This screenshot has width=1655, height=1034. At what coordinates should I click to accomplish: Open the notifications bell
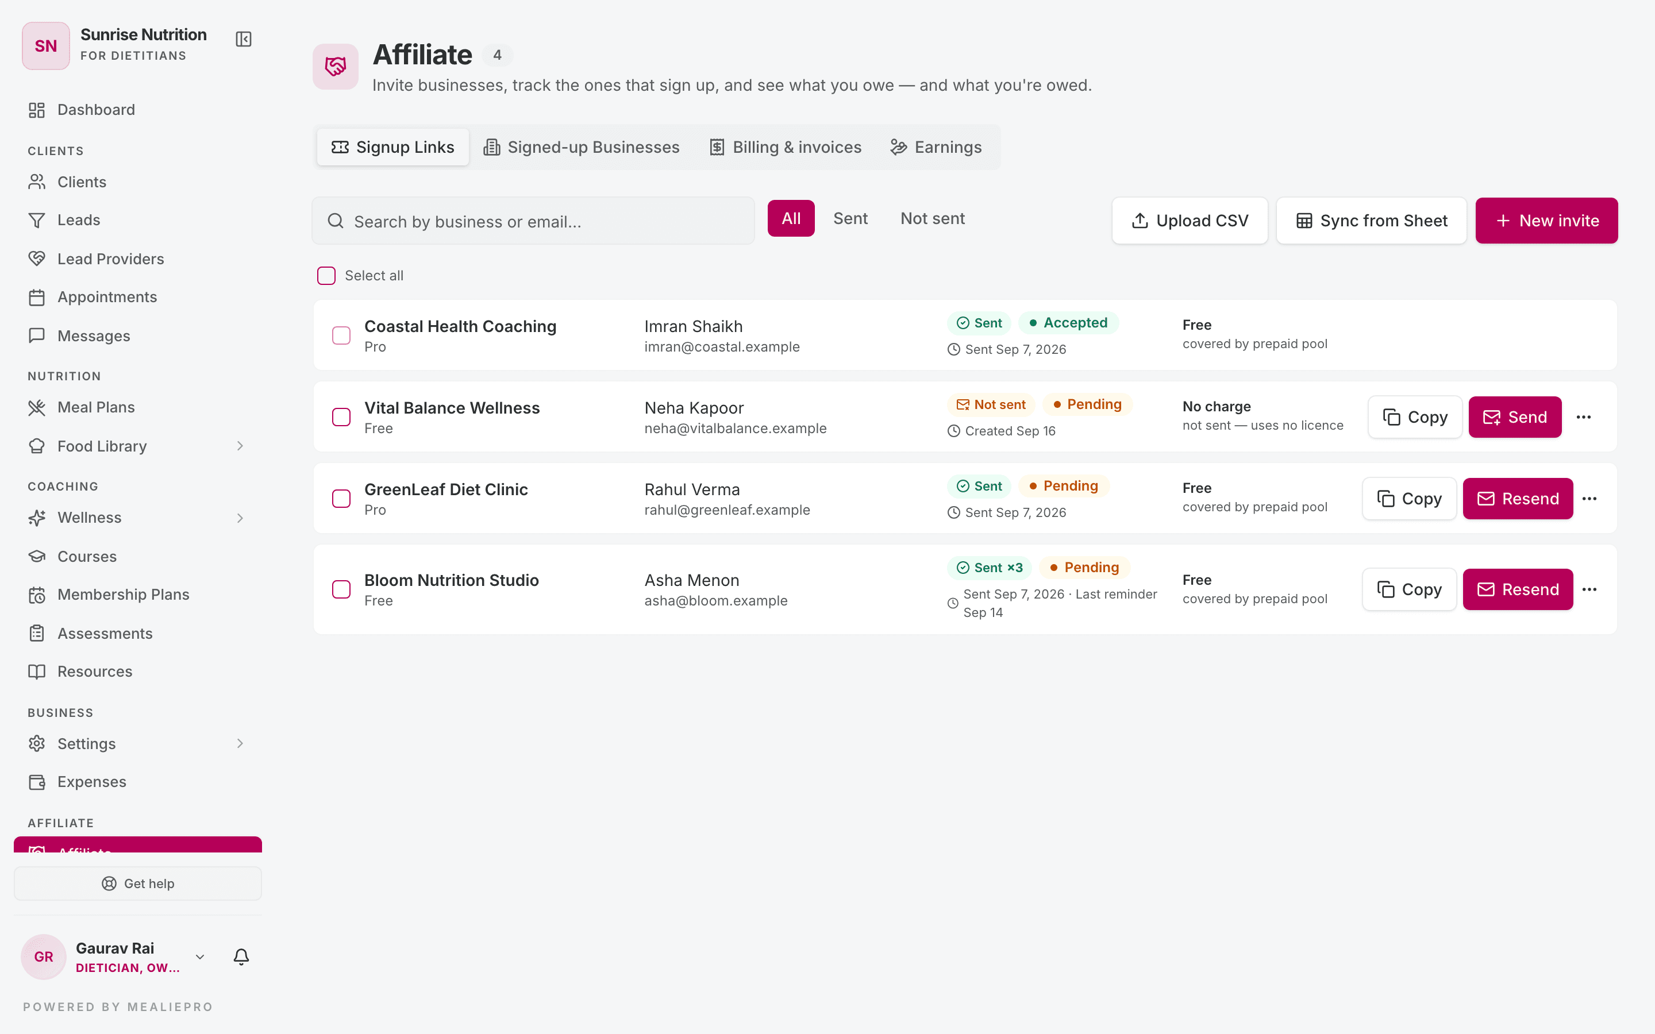point(241,956)
